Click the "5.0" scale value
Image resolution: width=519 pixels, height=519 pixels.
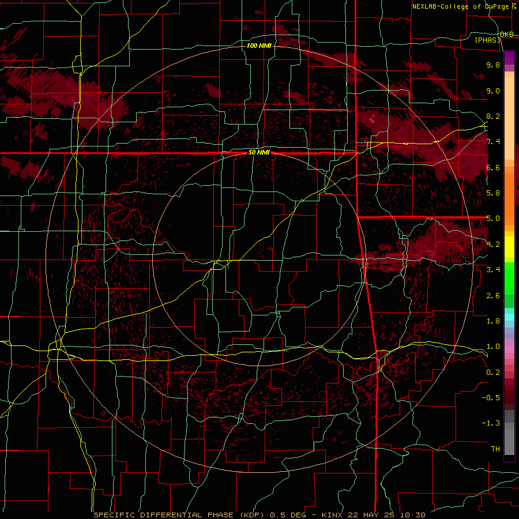coord(493,219)
